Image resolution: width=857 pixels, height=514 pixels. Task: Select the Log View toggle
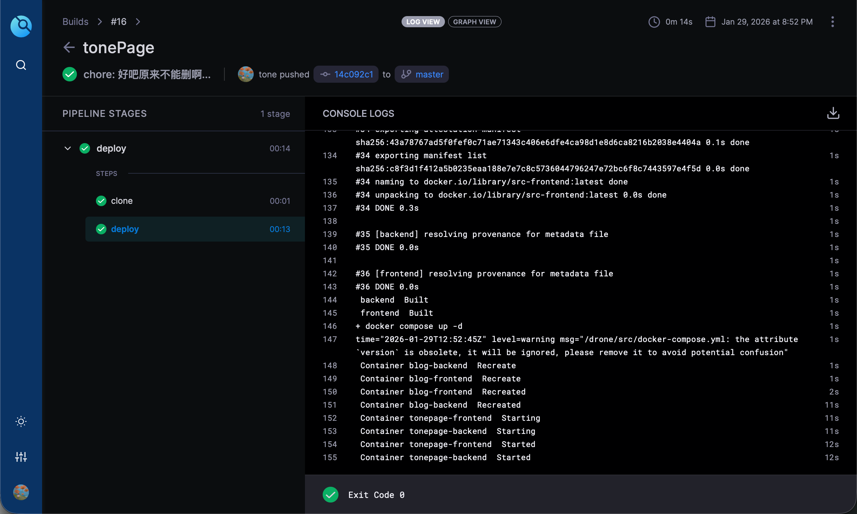423,22
